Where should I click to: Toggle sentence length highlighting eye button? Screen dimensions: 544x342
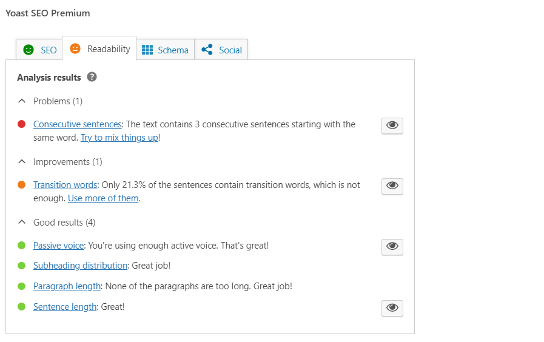(x=392, y=308)
